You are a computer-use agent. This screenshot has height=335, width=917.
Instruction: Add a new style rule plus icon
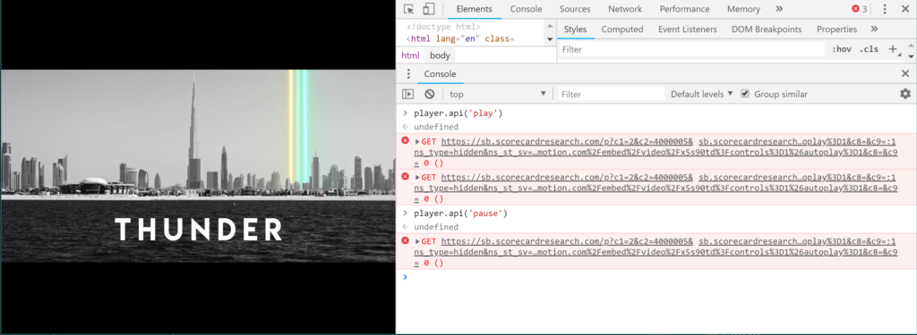click(893, 50)
